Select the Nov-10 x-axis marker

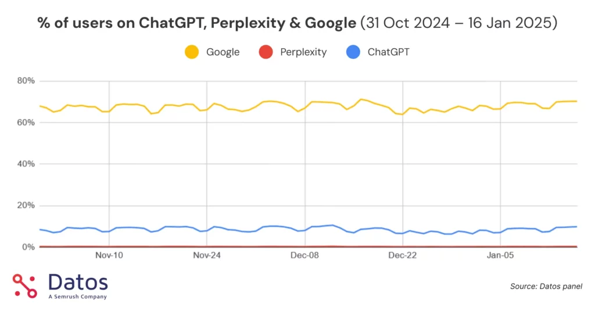109,255
